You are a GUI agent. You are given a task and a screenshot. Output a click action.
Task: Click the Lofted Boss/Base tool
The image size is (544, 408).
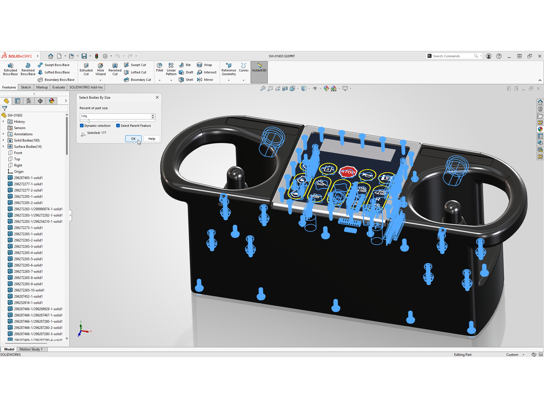(x=54, y=72)
